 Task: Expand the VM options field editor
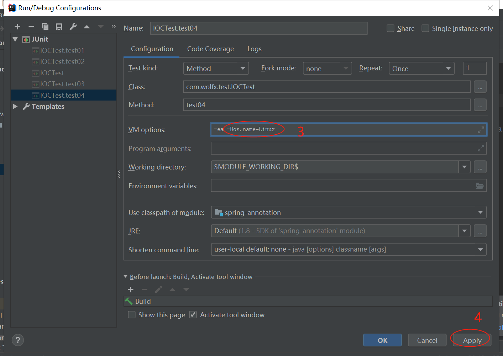point(481,130)
